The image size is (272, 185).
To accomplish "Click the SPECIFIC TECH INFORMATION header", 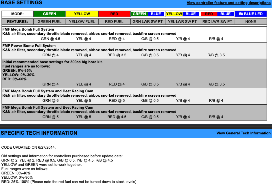I will pos(39,133).
